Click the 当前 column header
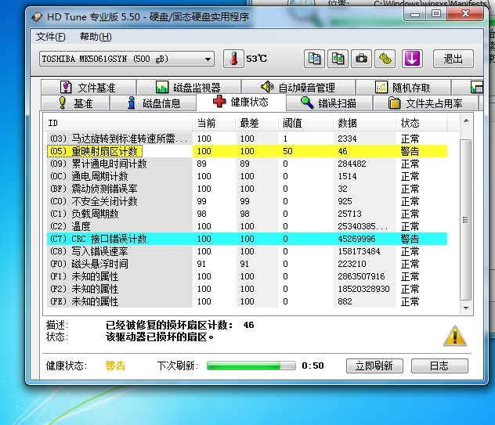 [x=214, y=123]
